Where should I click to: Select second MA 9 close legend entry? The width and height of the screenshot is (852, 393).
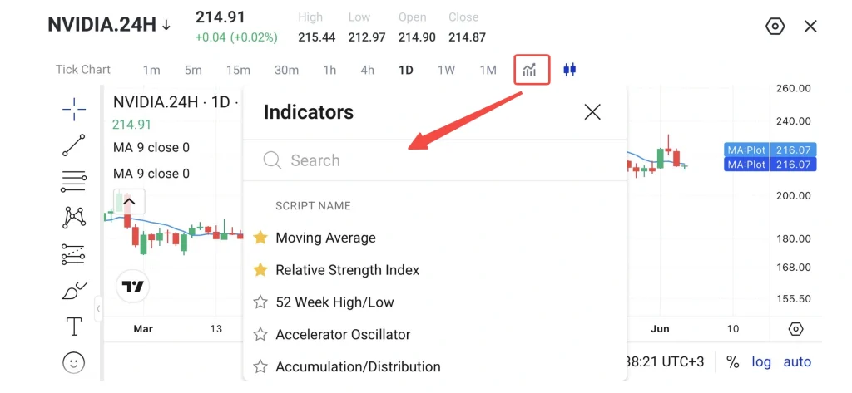coord(151,174)
